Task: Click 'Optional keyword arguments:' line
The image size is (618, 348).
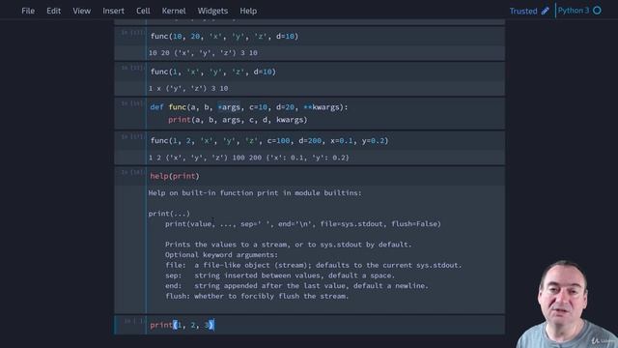Action: [221, 255]
